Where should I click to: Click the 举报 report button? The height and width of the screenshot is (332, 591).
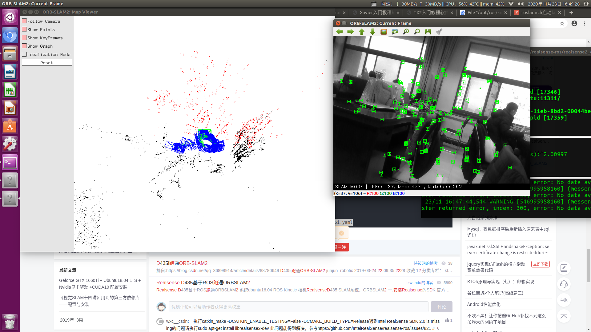click(564, 300)
